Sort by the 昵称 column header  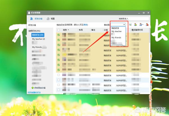click(66, 30)
